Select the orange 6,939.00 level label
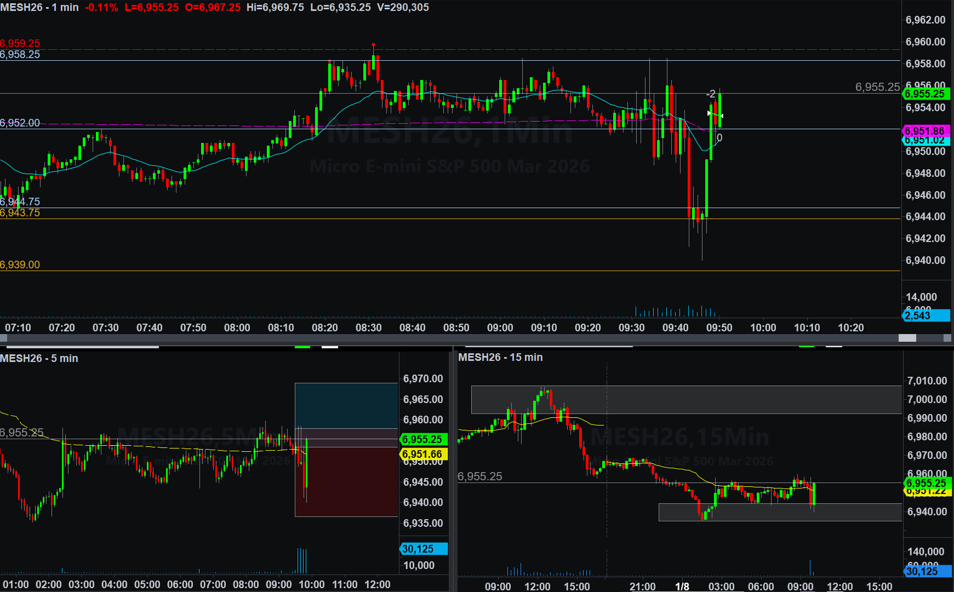This screenshot has width=954, height=592. [20, 265]
